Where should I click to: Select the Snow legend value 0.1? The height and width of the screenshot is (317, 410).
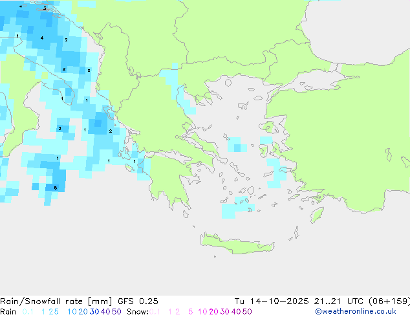coord(155,312)
